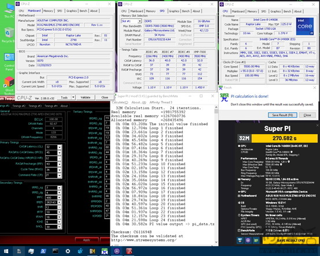This screenshot has width=320, height=256.
Task: Expand the tFAW secondary timing dropdown
Action: pyautogui.click(x=59, y=217)
